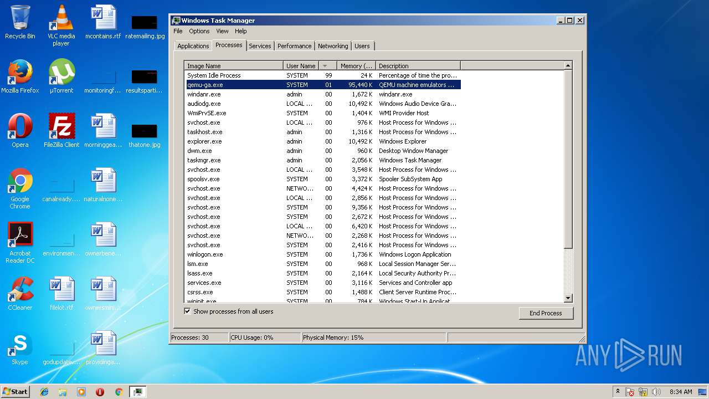Screen dimensions: 709x399
Task: Click the CPU column sort arrow header
Action: (327, 66)
